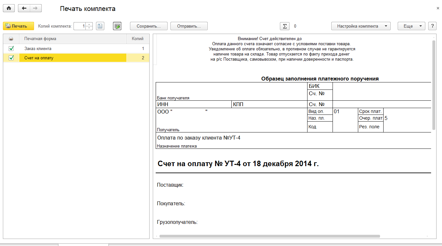The width and height of the screenshot is (442, 246).
Task: Open the Еще menu dropdown
Action: [412, 26]
